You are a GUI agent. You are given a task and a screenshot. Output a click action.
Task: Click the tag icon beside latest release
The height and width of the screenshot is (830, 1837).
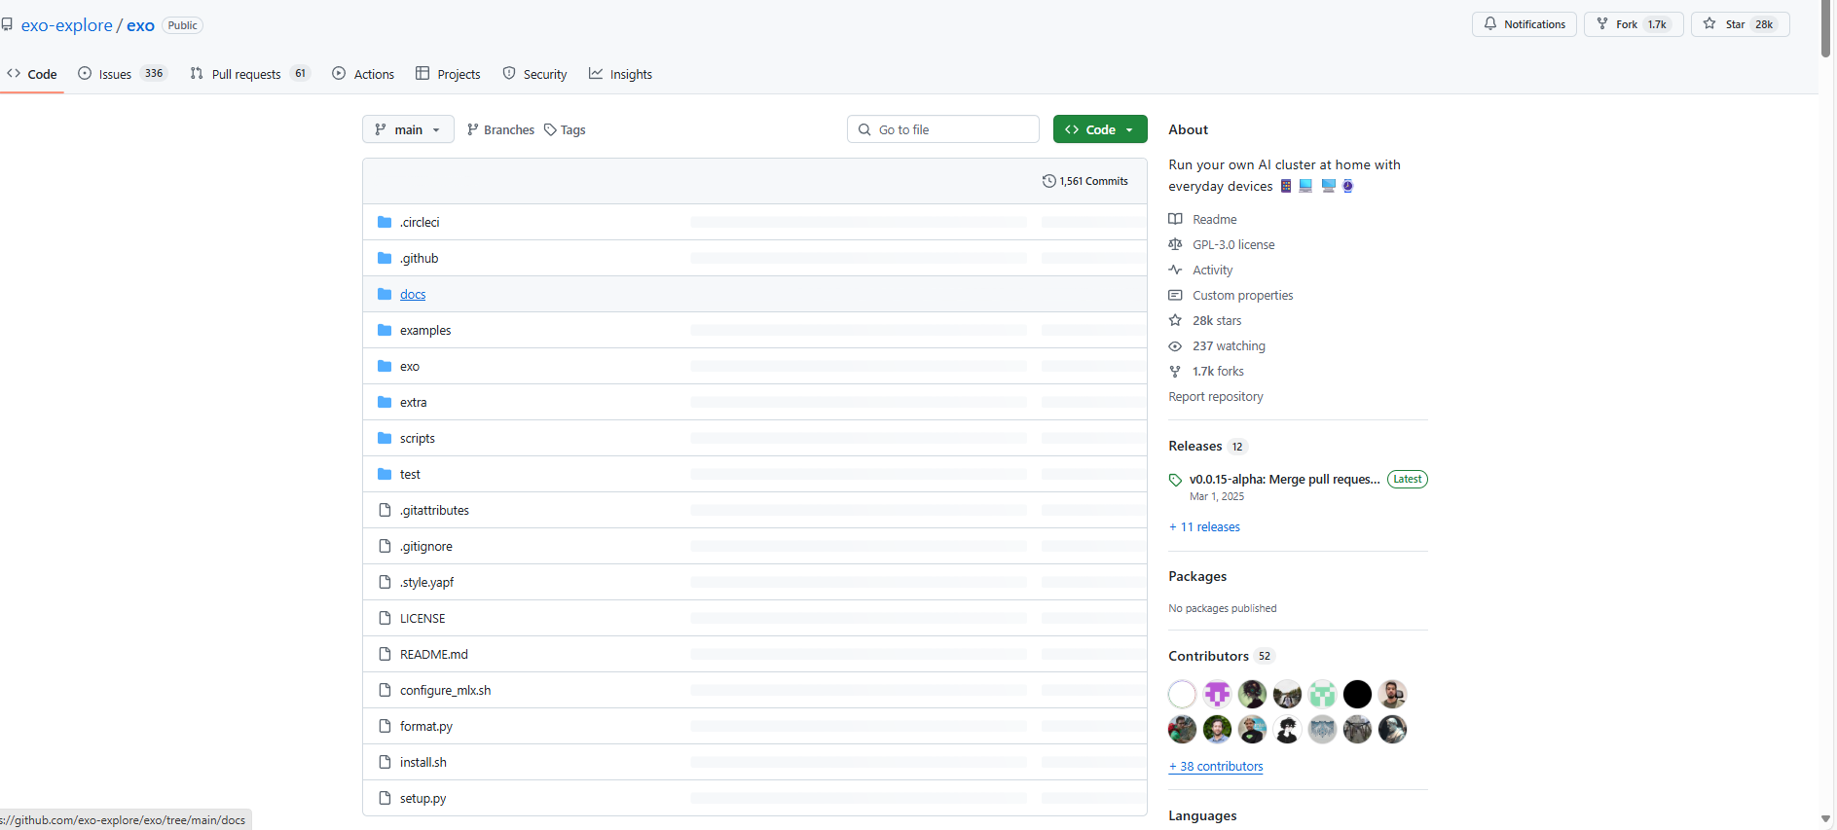pyautogui.click(x=1175, y=480)
